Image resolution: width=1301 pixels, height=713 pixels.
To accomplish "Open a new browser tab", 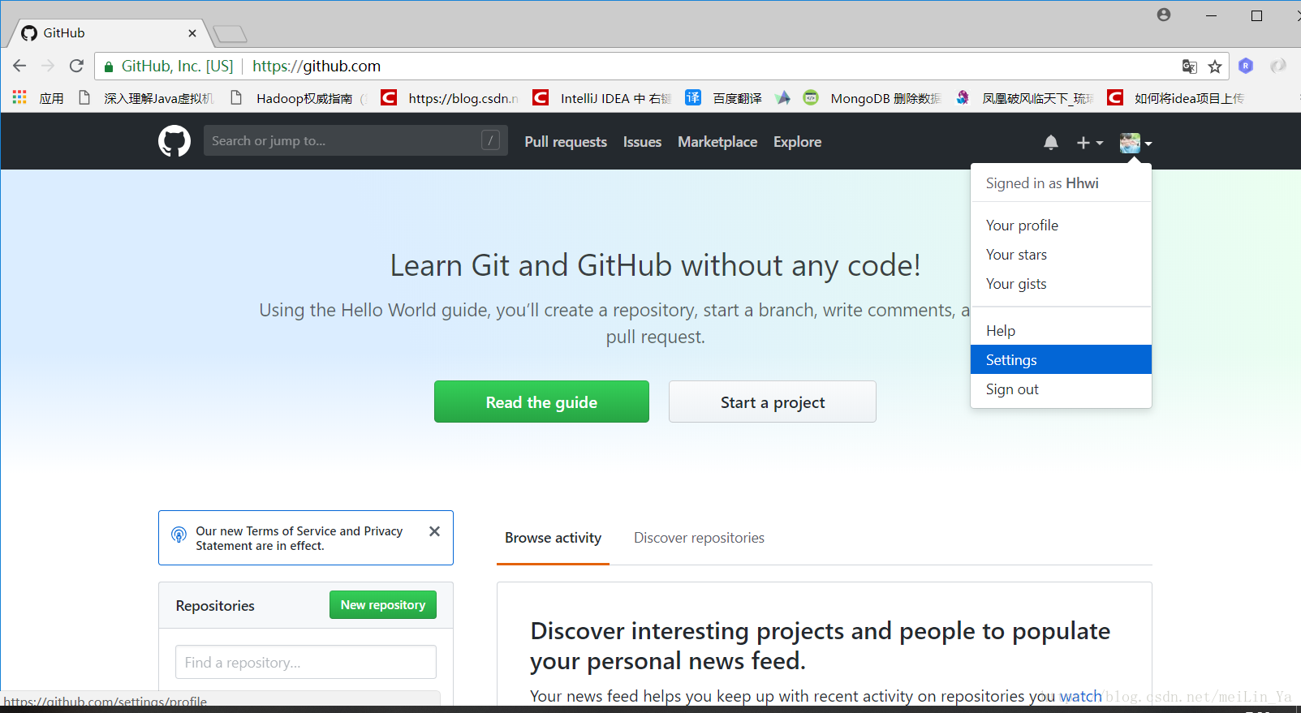I will (230, 34).
